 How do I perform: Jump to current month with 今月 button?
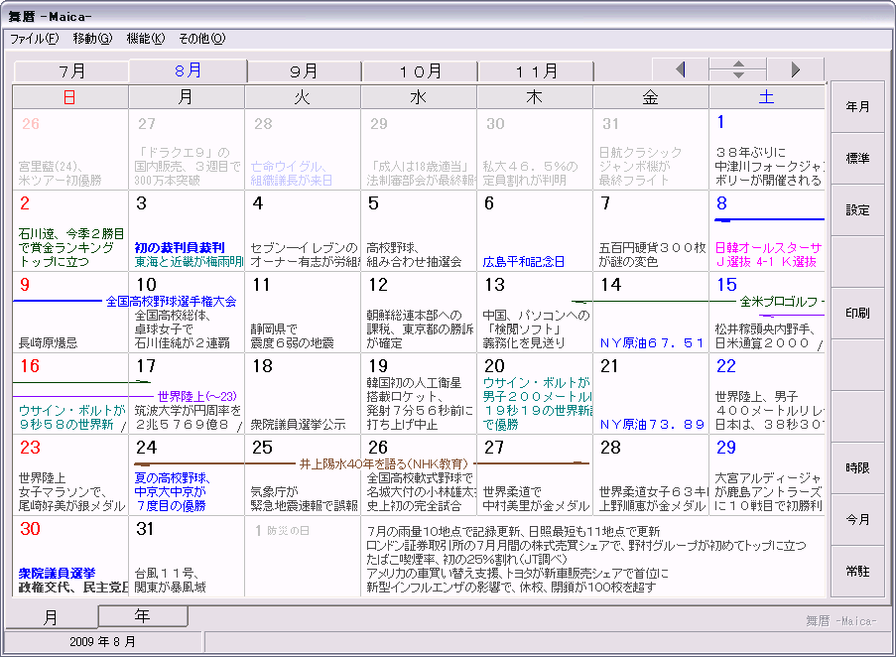coord(857,520)
